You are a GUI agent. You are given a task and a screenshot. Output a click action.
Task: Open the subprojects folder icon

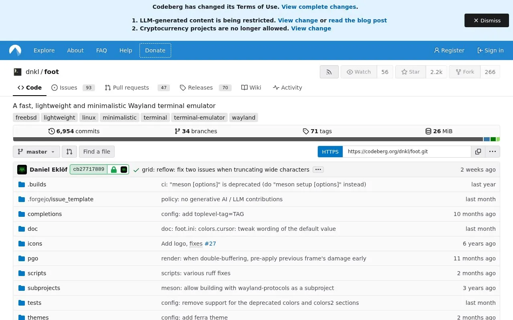(x=22, y=288)
